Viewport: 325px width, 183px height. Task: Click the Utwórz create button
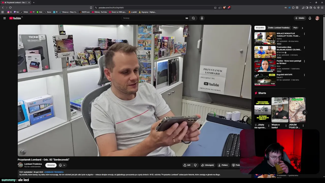300,18
